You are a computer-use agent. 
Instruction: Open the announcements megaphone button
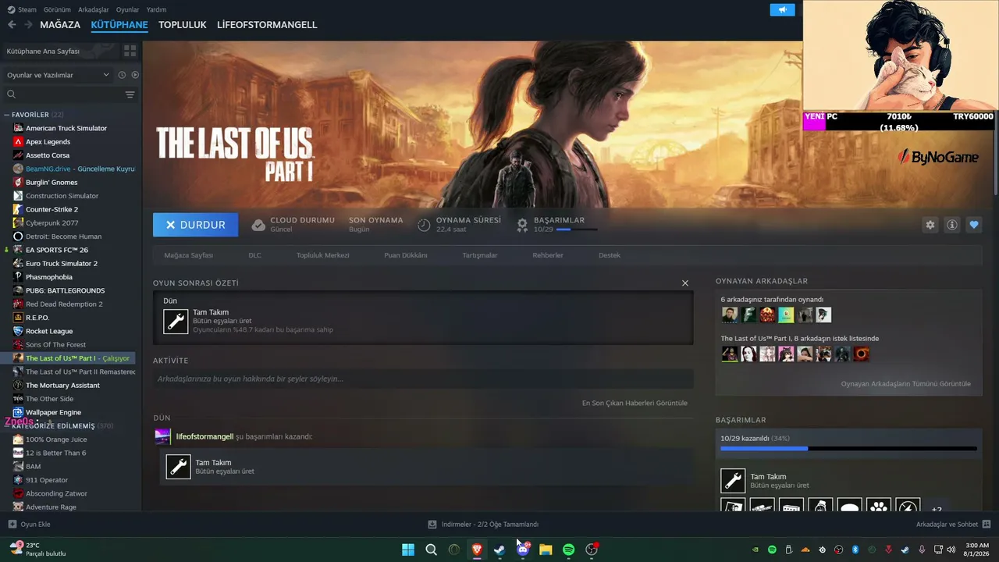pyautogui.click(x=782, y=9)
